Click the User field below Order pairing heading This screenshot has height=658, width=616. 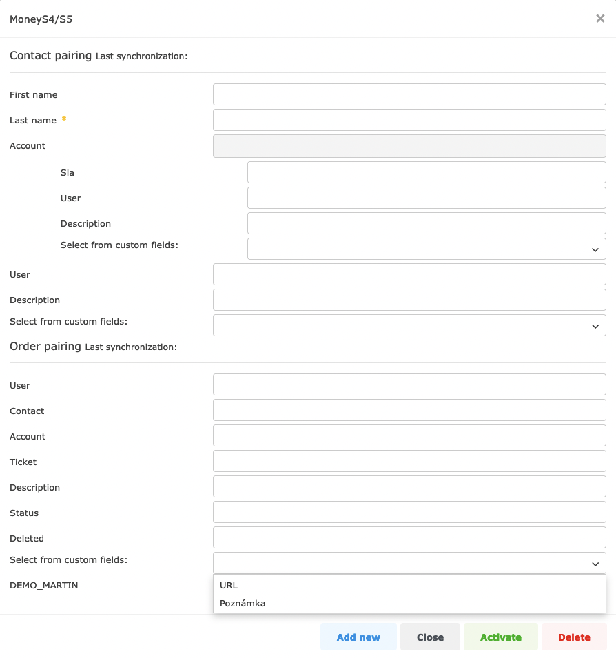tap(409, 384)
